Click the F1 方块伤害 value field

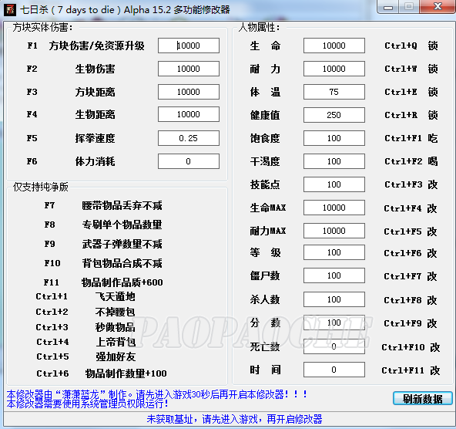coord(189,46)
